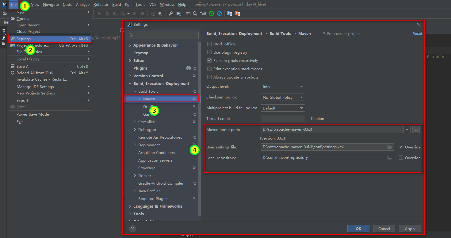Click per-project icon on Coverage row
This screenshot has height=238, width=451.
pos(195,168)
